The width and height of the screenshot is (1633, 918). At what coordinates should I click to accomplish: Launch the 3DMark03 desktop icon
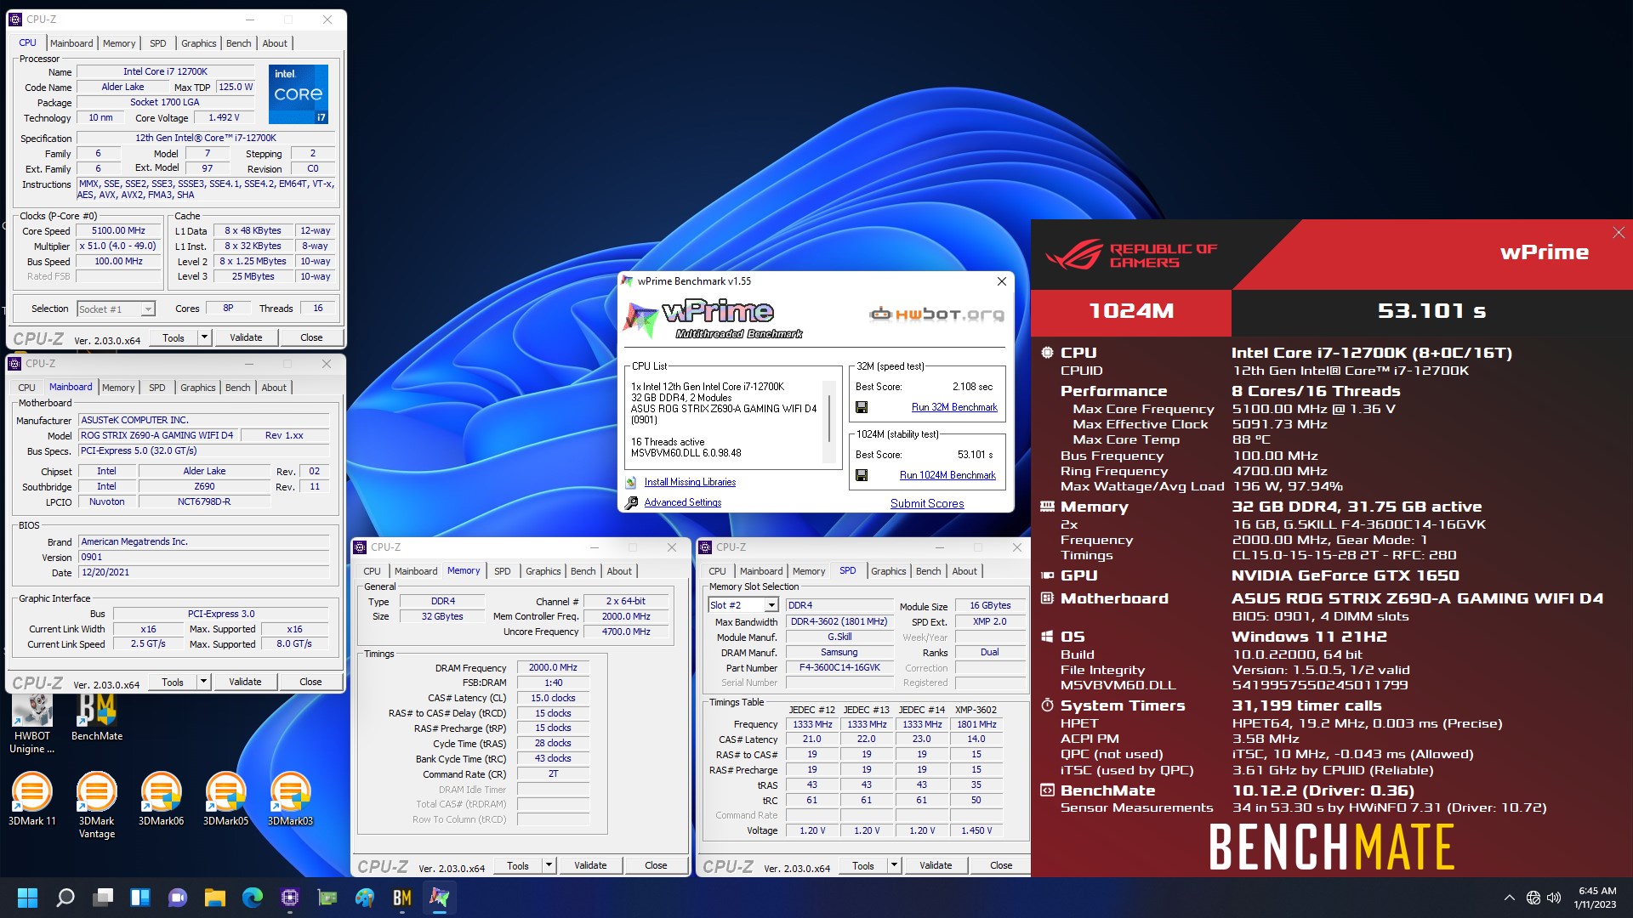(x=291, y=799)
